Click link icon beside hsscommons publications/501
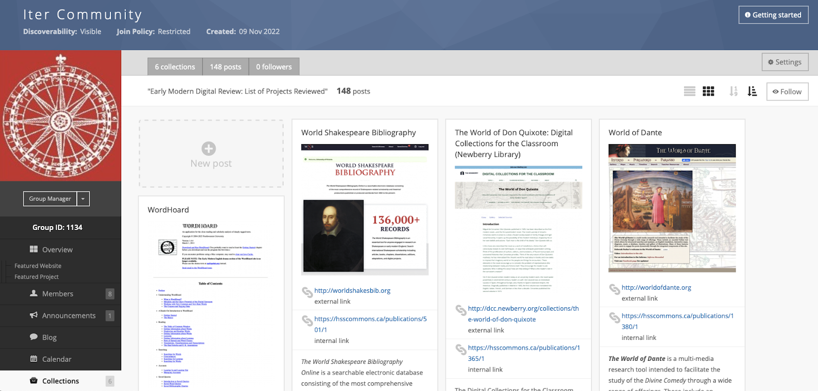Screen dimensions: 818x391 [307, 320]
